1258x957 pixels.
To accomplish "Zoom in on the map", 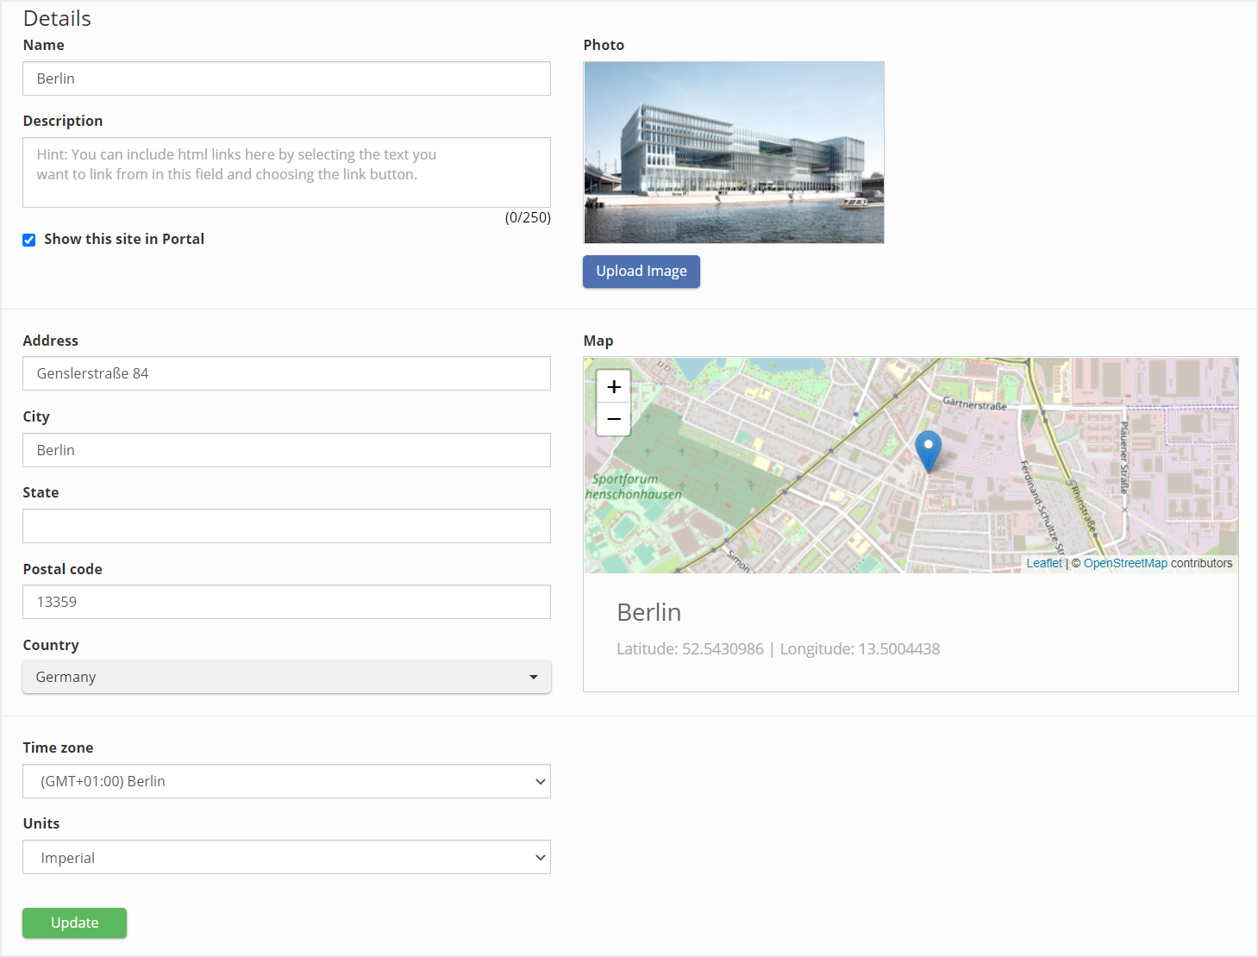I will [613, 386].
